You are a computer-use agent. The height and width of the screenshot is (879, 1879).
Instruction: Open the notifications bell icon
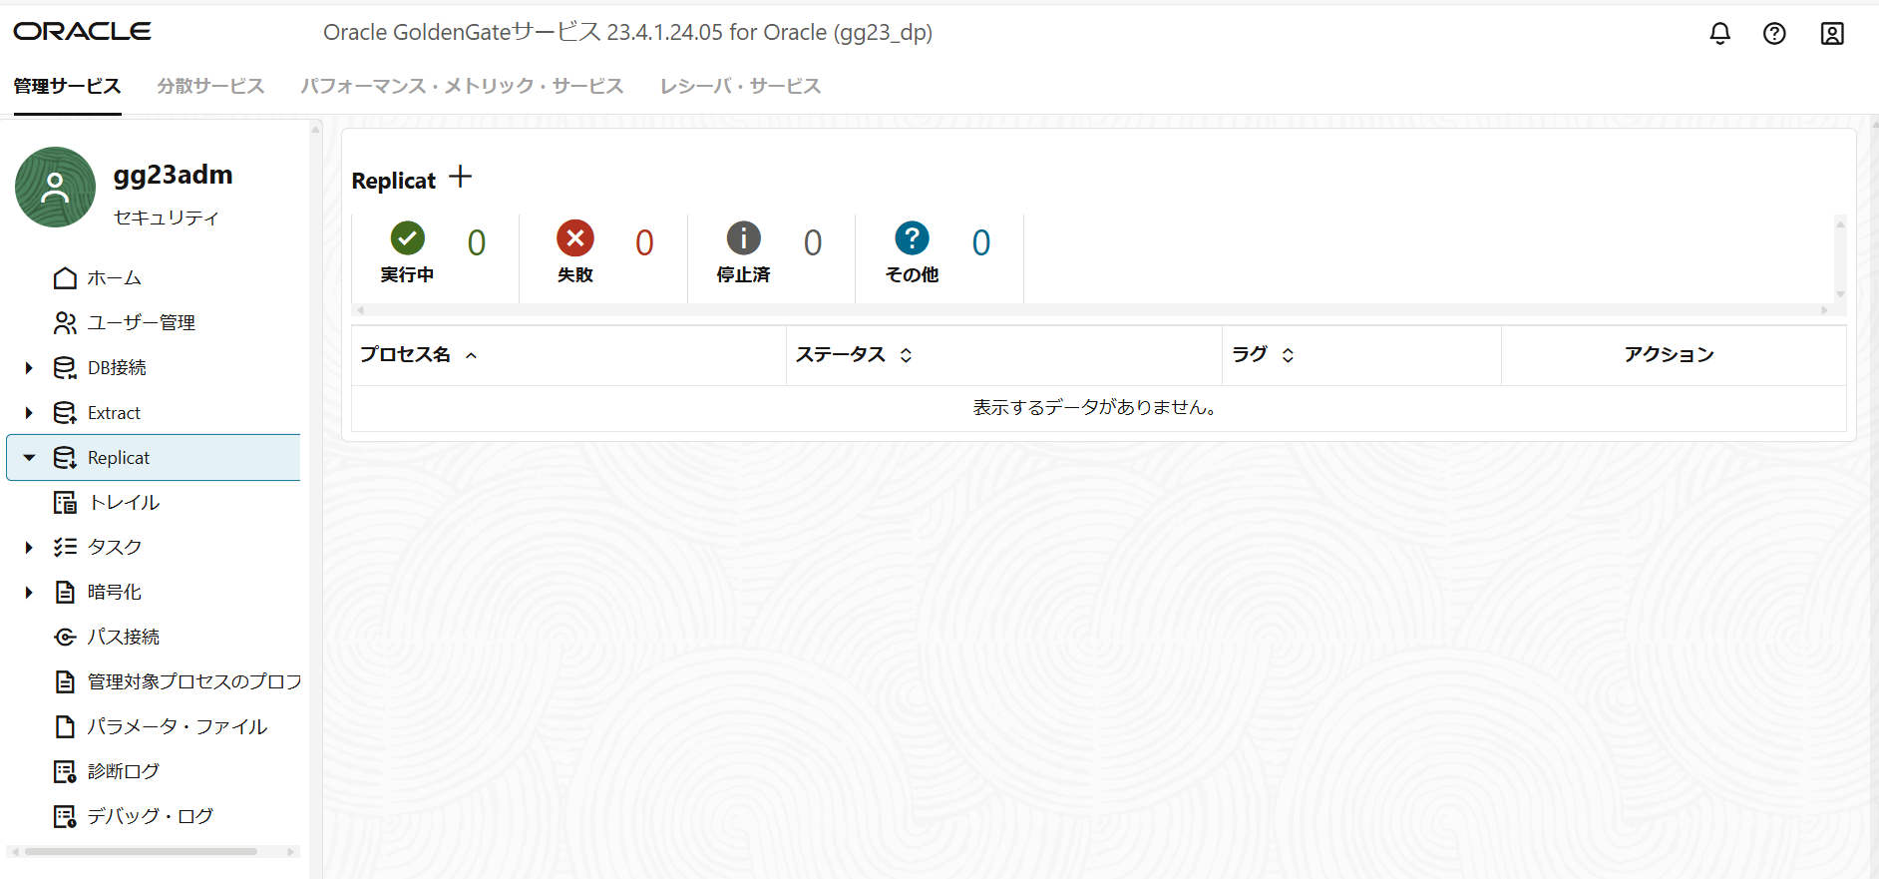(x=1719, y=33)
